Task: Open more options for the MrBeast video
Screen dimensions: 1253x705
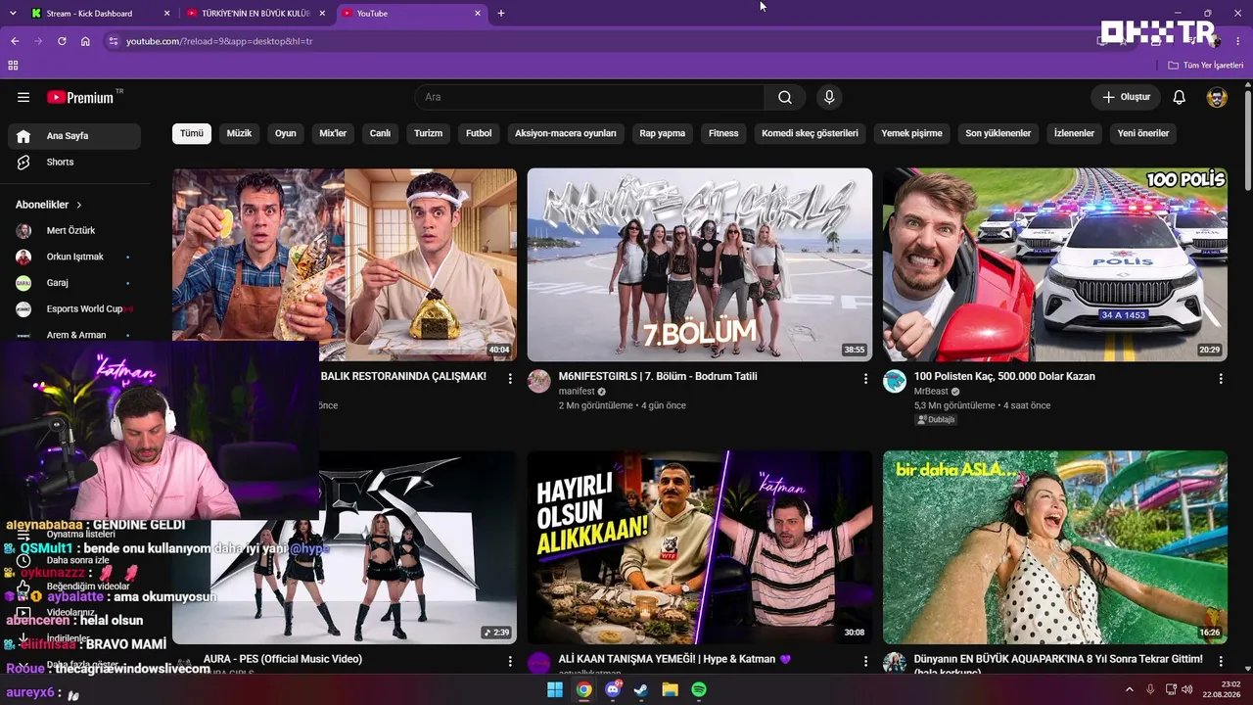Action: tap(1221, 378)
